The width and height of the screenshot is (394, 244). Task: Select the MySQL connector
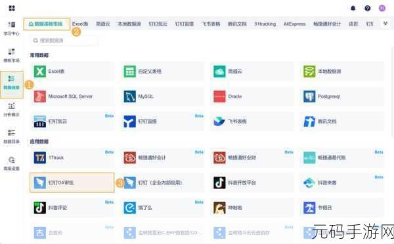point(162,96)
